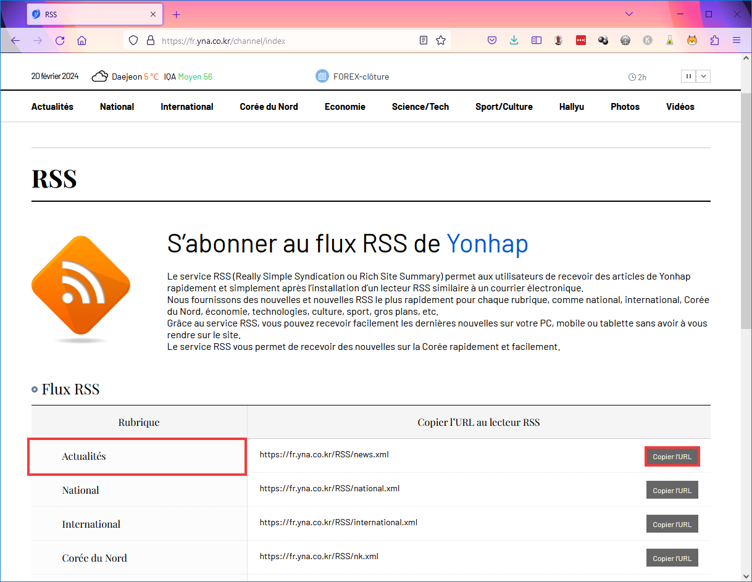Copy the Corée du Nord RSS URL
The image size is (752, 582).
click(x=672, y=558)
